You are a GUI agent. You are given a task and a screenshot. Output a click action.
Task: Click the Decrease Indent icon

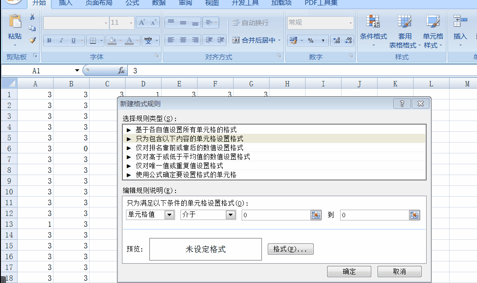click(209, 40)
